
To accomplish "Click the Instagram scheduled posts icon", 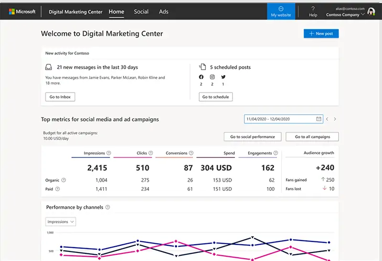I will pos(212,77).
